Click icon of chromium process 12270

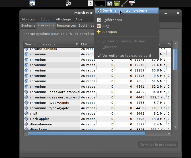(26, 65)
